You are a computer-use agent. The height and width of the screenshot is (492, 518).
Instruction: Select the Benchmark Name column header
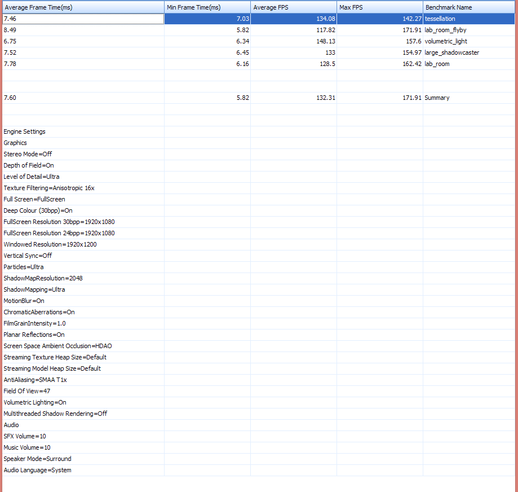click(x=449, y=7)
